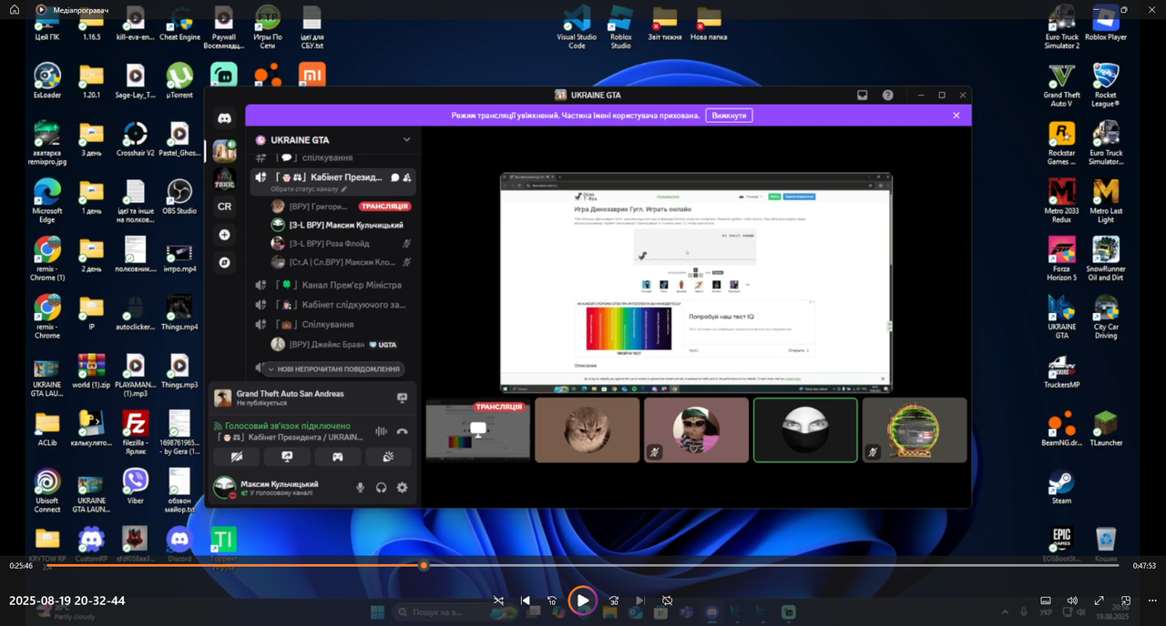Screen dimensions: 1166x626
Task: Open the Discord soundboard button
Action: click(x=388, y=457)
